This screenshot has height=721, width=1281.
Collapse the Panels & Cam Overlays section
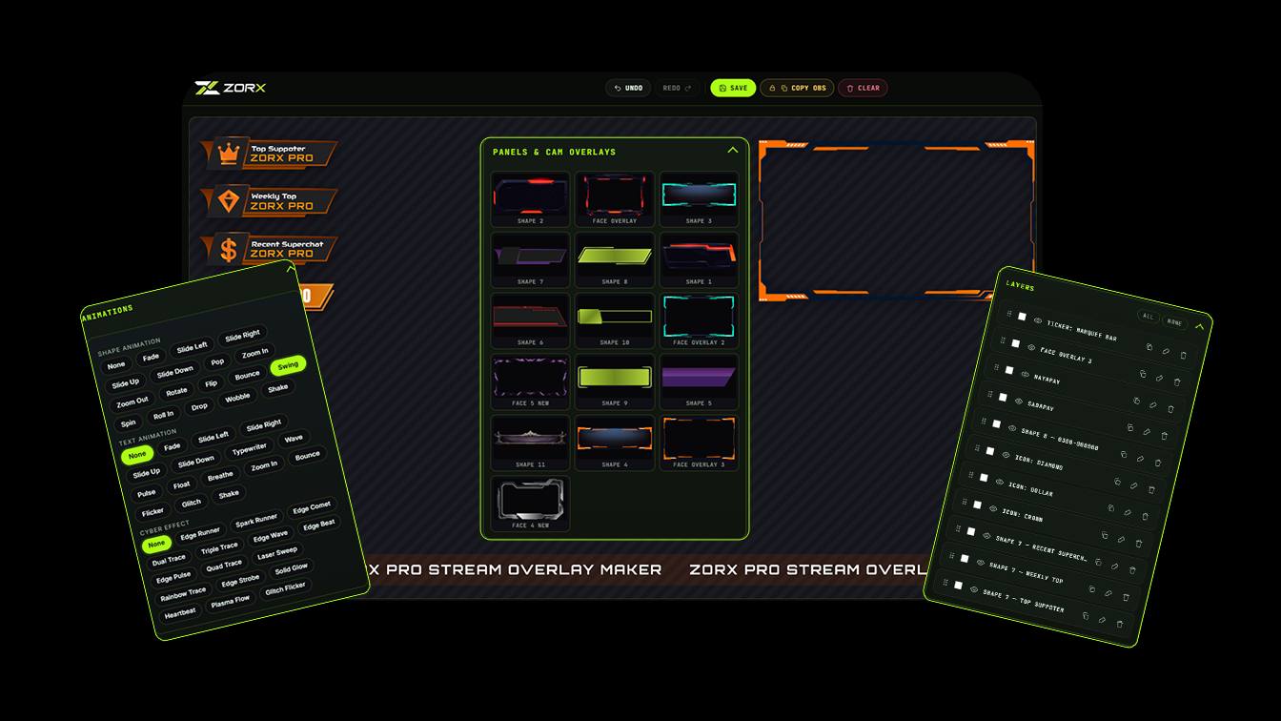pos(732,150)
